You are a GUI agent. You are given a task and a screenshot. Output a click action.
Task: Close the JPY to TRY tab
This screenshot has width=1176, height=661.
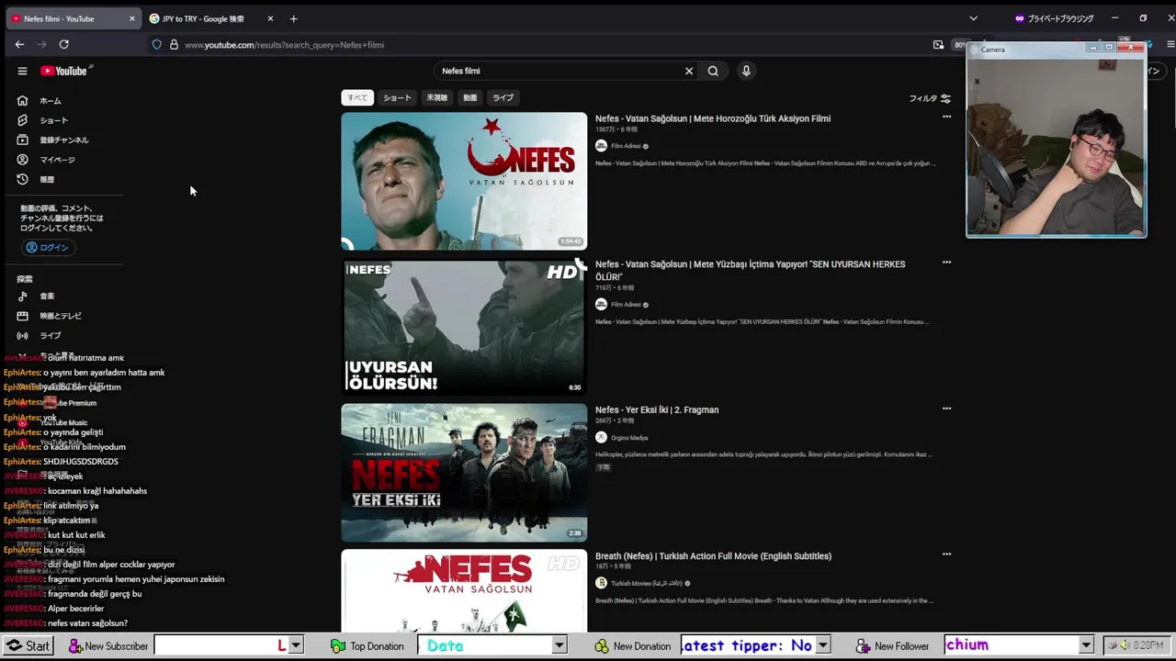(270, 18)
